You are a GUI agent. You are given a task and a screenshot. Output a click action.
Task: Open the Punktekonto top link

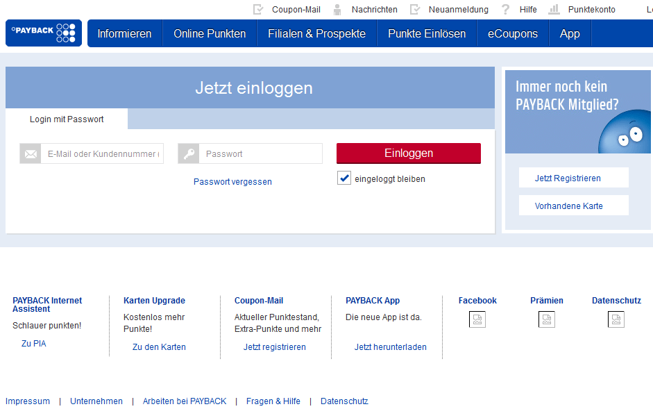[591, 10]
